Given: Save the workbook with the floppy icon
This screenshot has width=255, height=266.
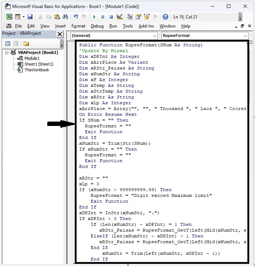Looking at the screenshot, I should [30, 17].
